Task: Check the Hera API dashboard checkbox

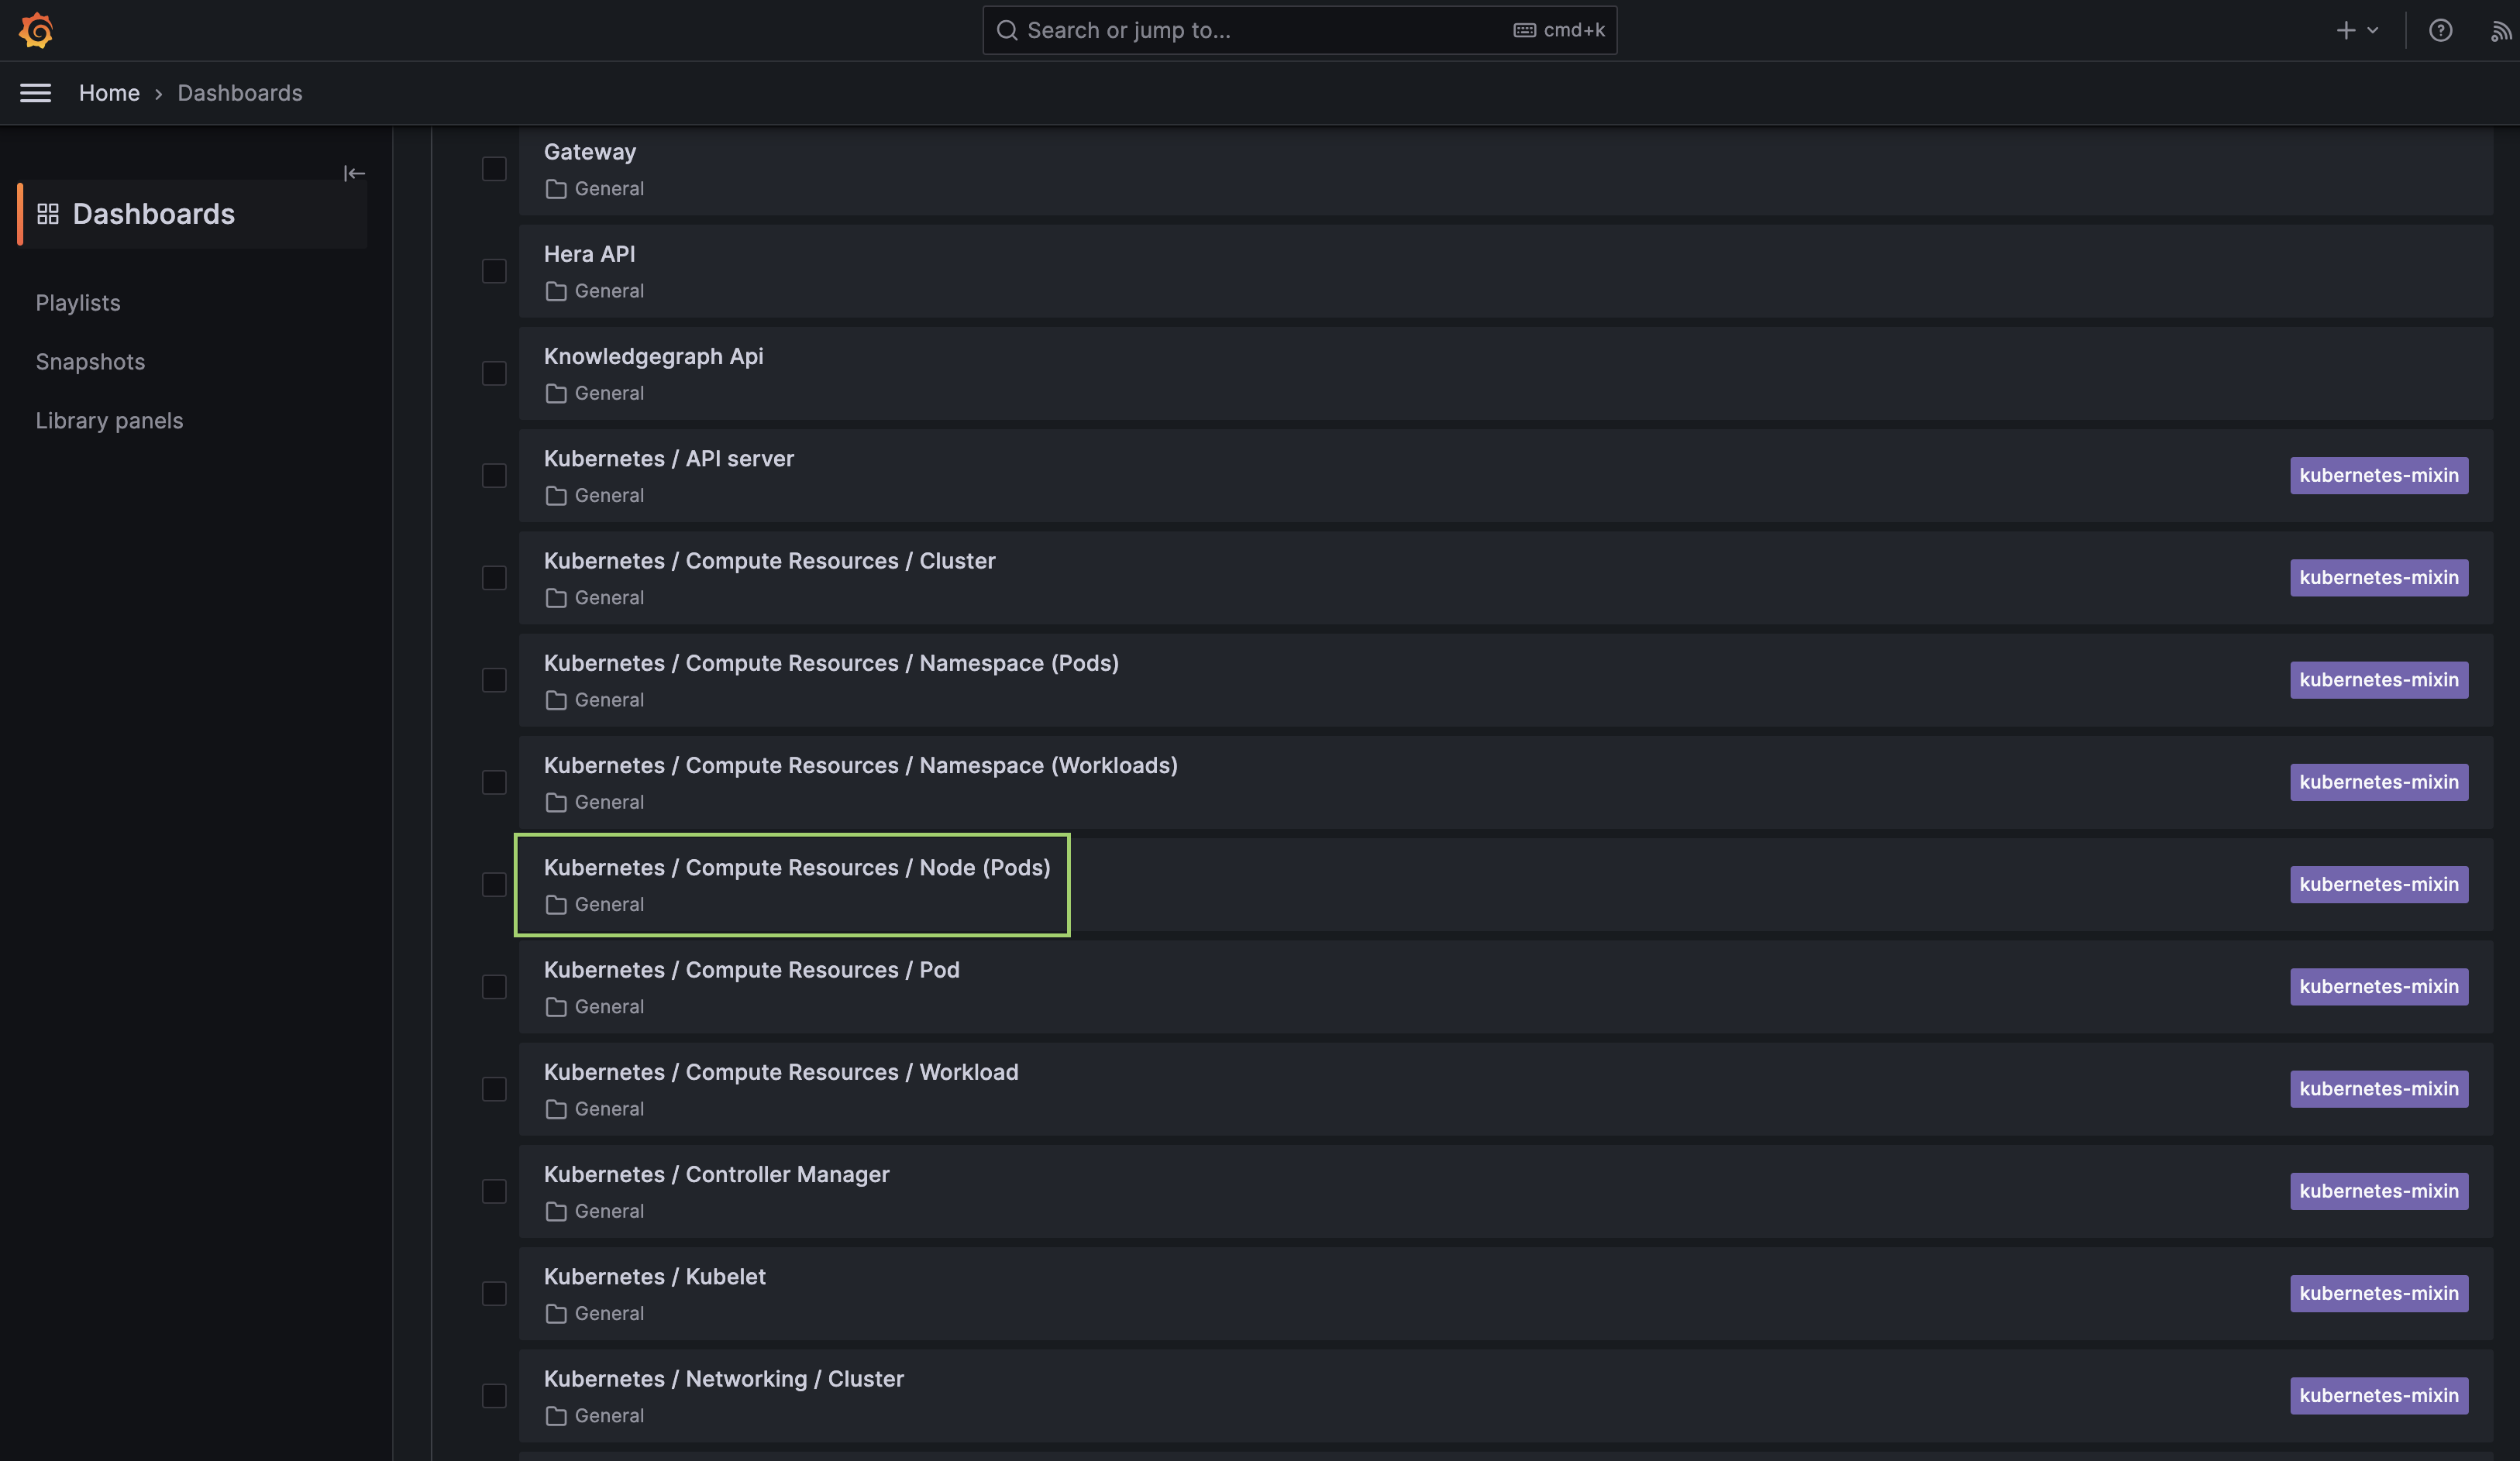Action: coord(494,271)
